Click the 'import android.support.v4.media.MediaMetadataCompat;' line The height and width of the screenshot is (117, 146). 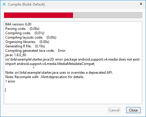50,64
